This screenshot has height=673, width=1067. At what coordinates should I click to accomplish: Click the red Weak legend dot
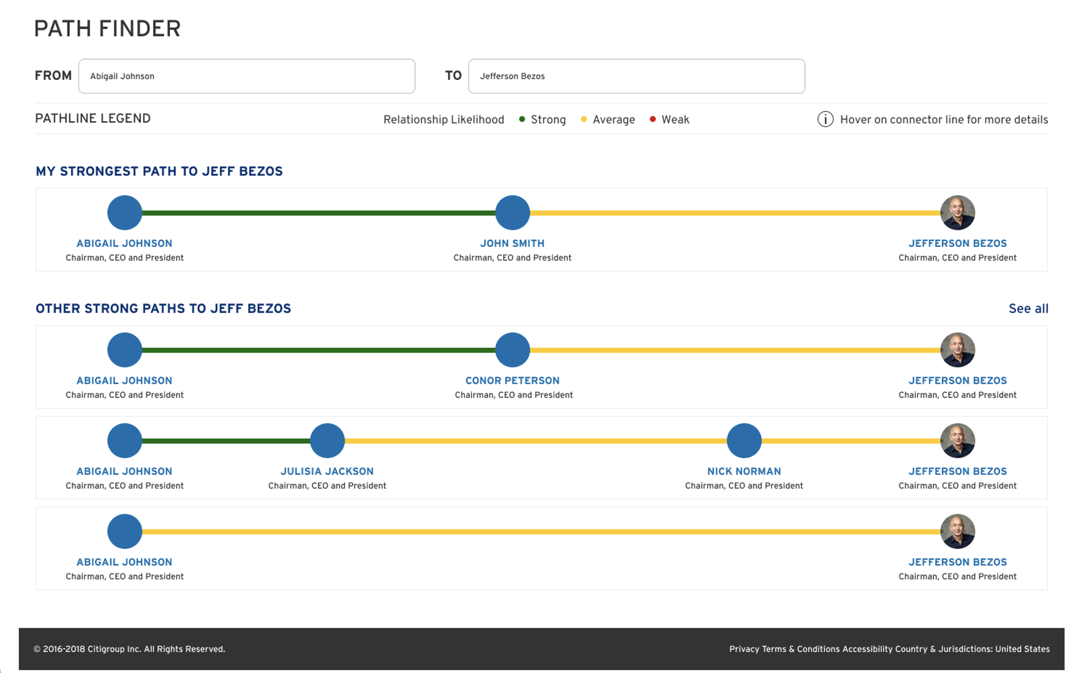tap(653, 119)
